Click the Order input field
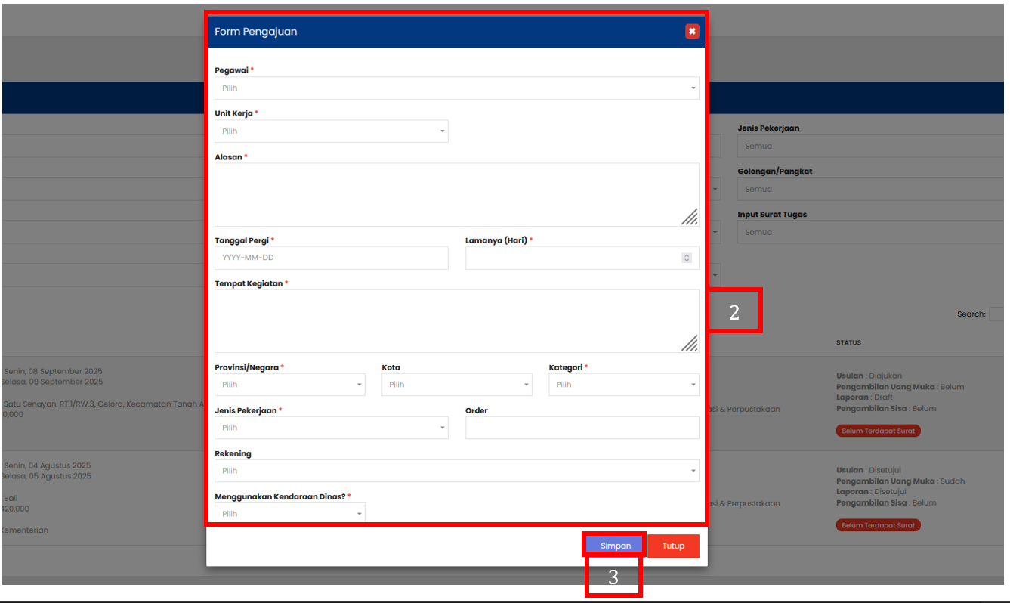The width and height of the screenshot is (1010, 603). pos(582,428)
